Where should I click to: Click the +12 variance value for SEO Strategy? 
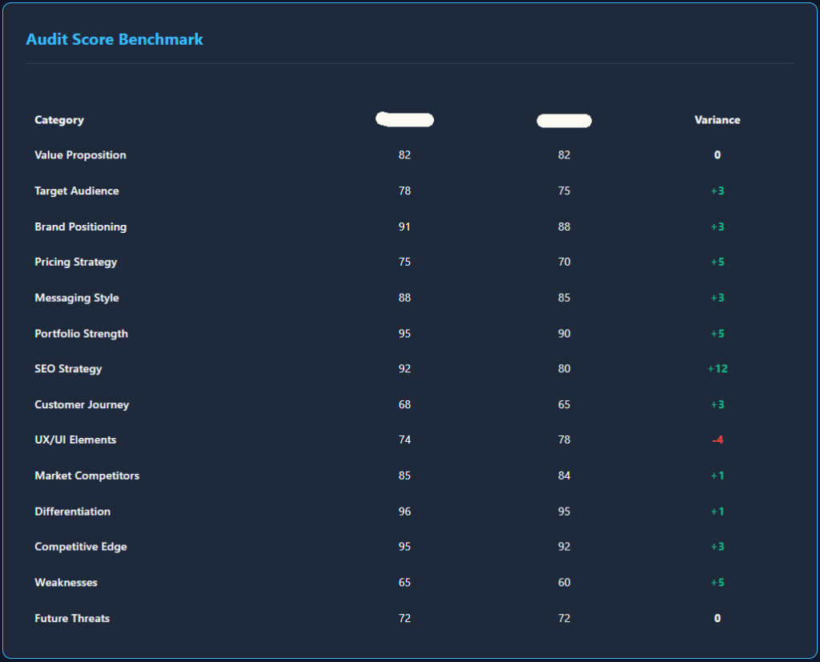coord(717,368)
